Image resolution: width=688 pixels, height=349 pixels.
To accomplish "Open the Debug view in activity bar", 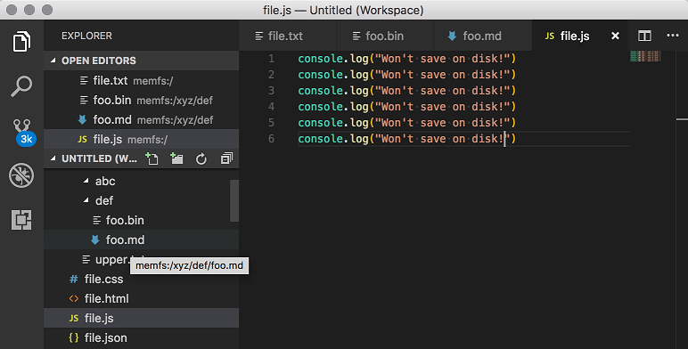I will click(21, 175).
